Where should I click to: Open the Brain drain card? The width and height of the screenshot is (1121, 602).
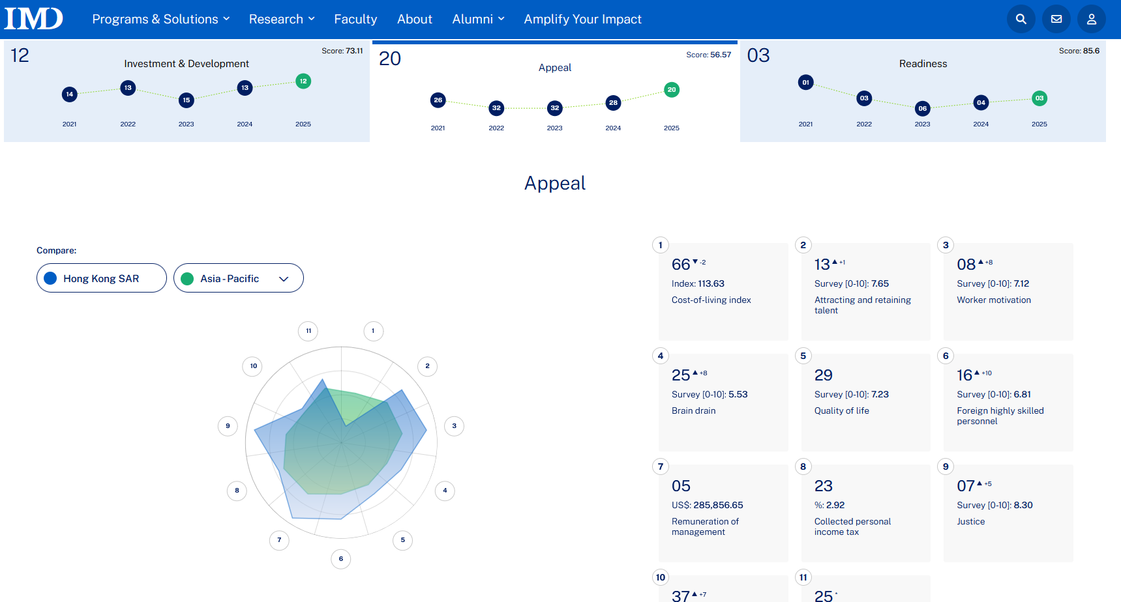[723, 403]
